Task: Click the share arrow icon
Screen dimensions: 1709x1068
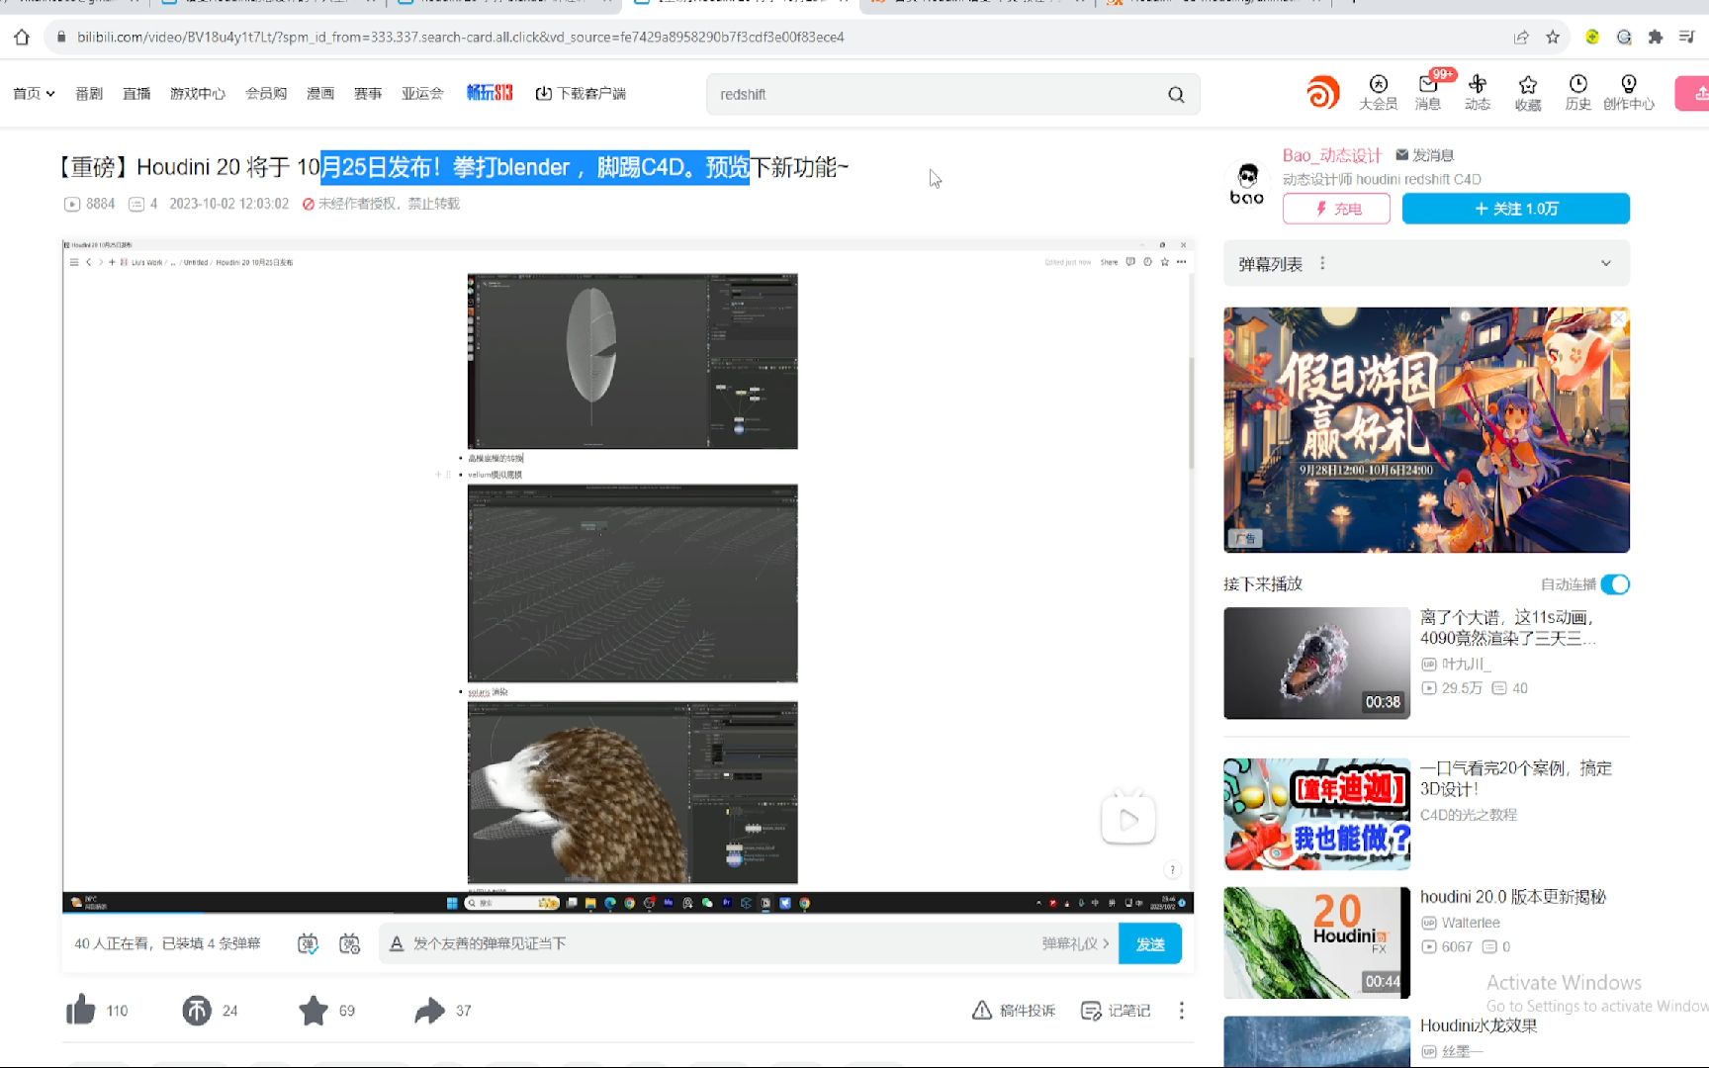Action: pyautogui.click(x=429, y=1010)
